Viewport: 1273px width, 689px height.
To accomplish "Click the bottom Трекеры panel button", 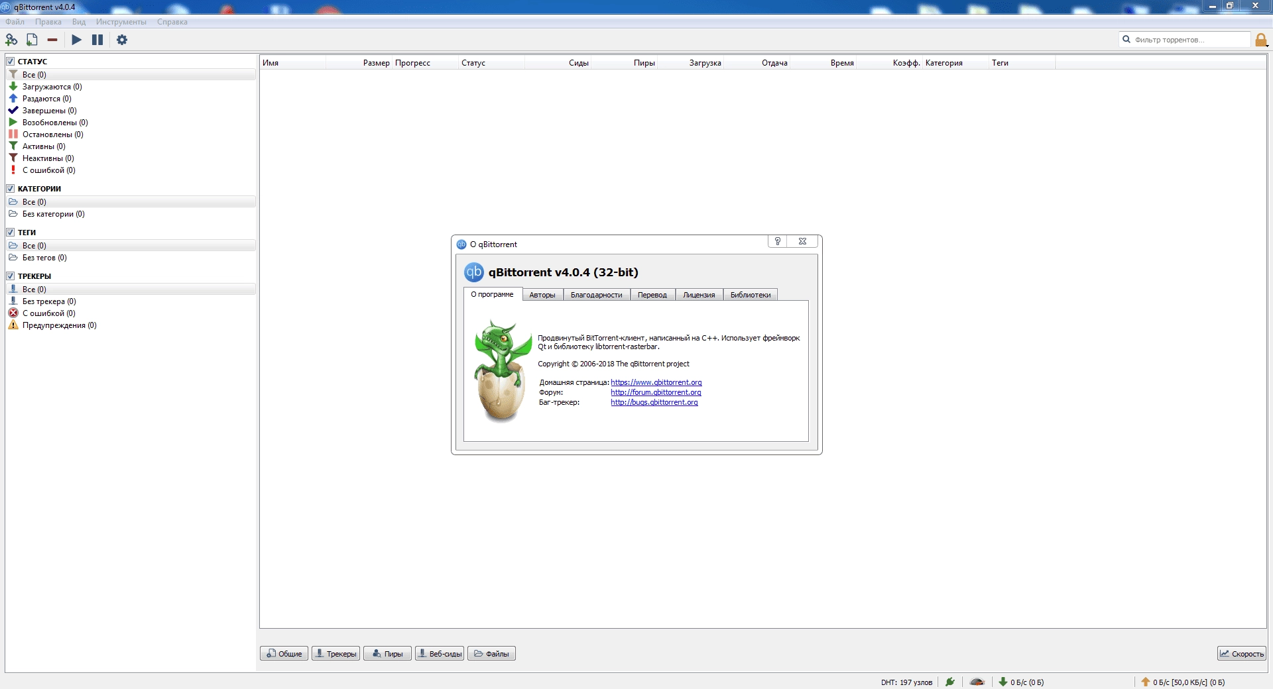I will coord(335,653).
